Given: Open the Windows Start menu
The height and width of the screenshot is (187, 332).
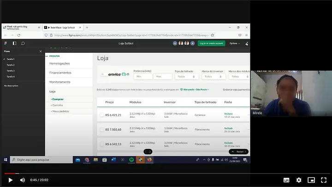Looking at the screenshot, I should pos(6,160).
